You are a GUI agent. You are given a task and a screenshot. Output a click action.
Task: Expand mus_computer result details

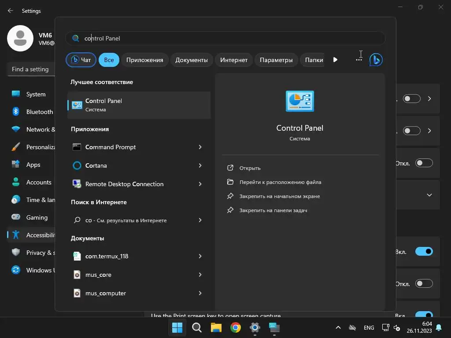200,293
